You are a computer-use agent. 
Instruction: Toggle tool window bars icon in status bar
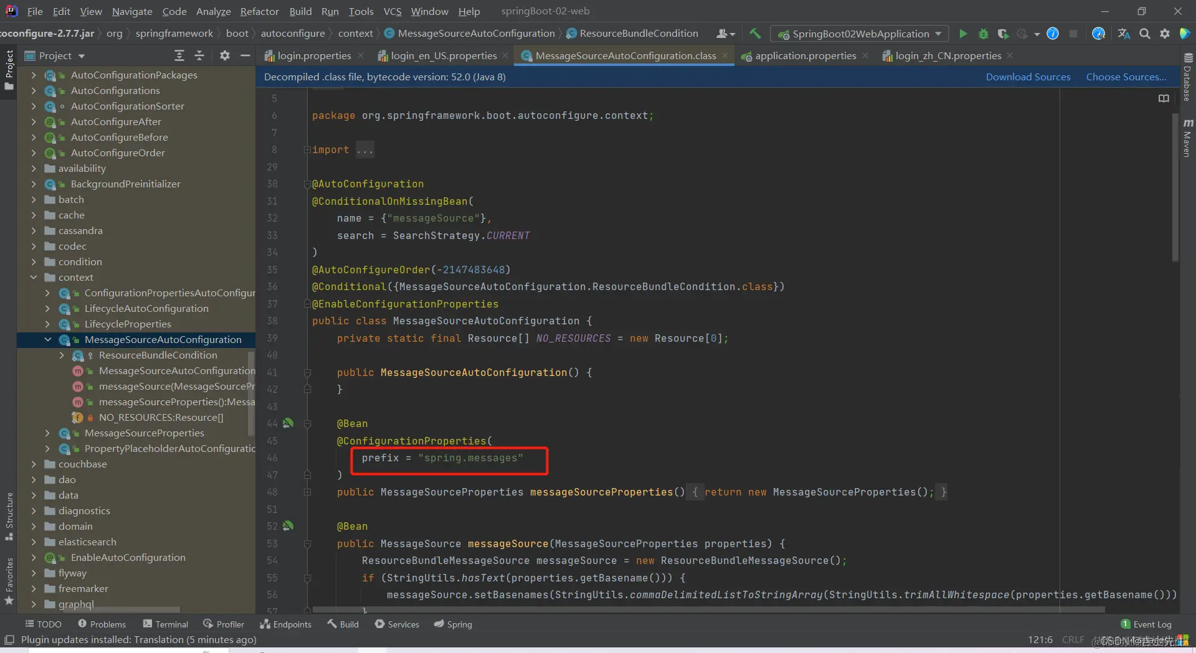pyautogui.click(x=9, y=640)
